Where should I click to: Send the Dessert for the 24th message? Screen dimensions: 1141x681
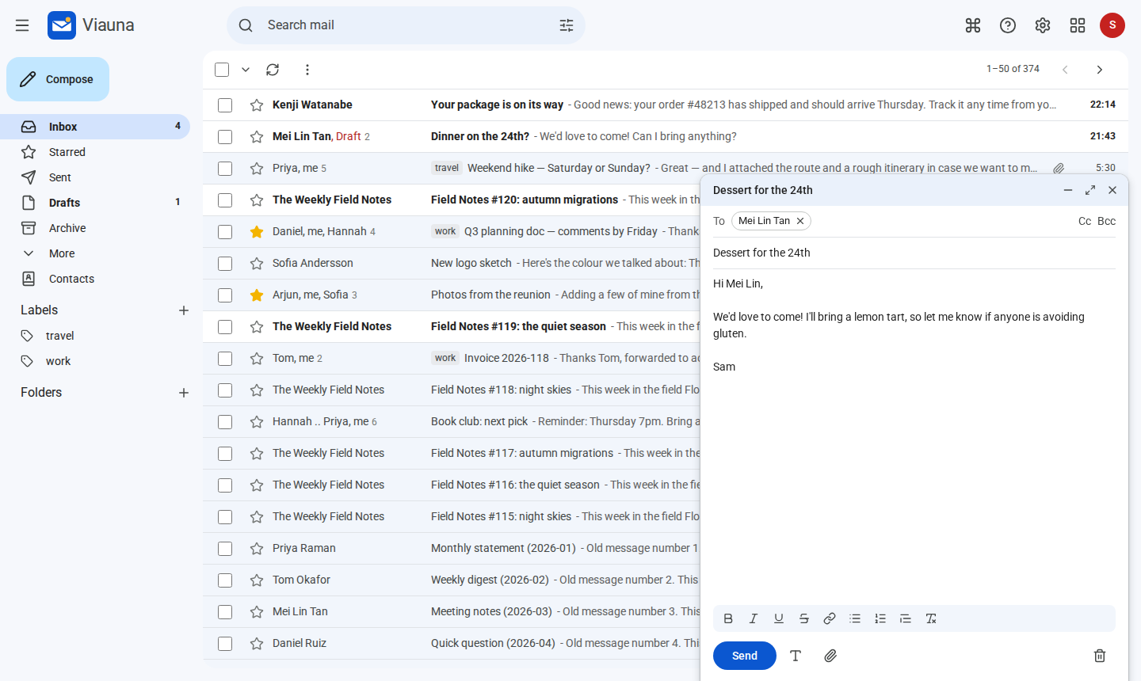coord(745,656)
